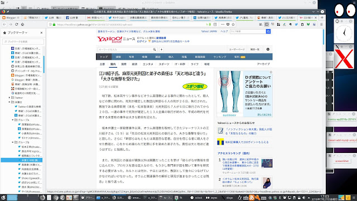
Task: Switch to xeyes taskbar entry
Action: click(212, 198)
